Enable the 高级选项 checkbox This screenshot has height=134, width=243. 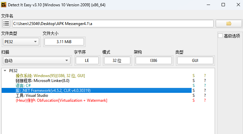[x=220, y=36]
